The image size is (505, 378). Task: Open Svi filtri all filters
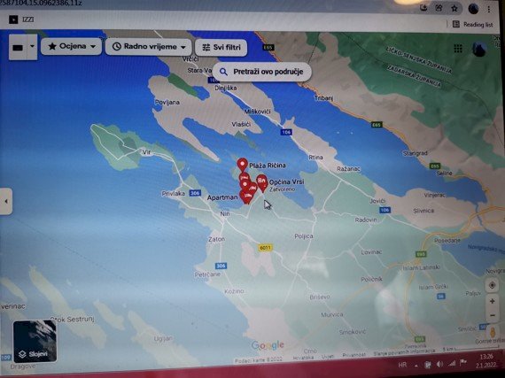221,48
